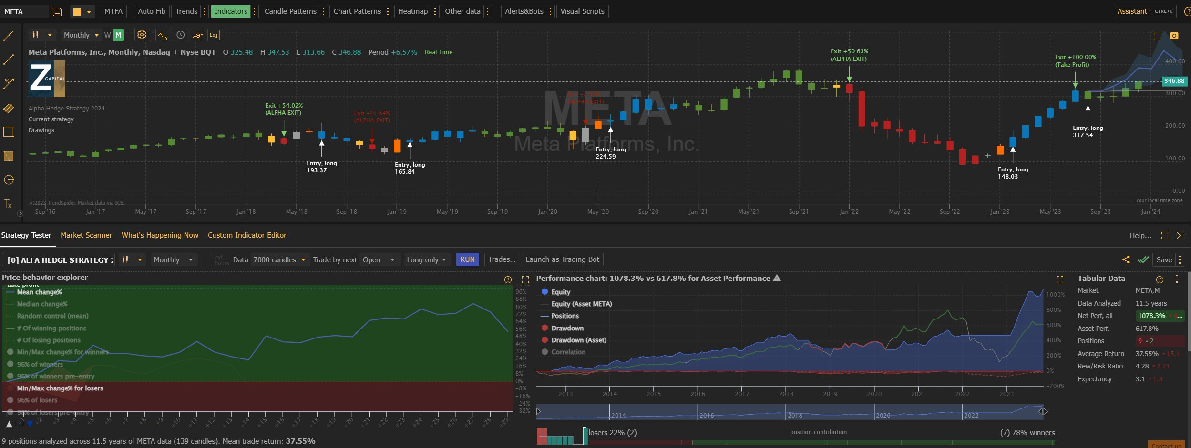Open Trends options three-dot menu
This screenshot has height=448, width=1191.
205,11
